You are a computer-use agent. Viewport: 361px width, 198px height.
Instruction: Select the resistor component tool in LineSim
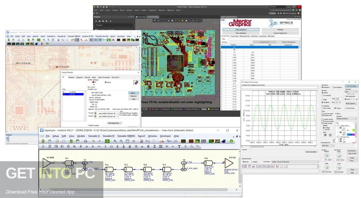(74, 146)
